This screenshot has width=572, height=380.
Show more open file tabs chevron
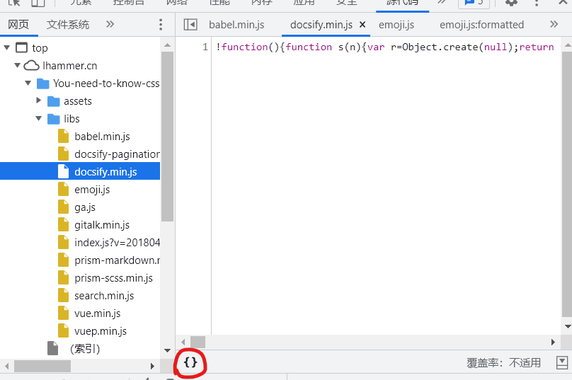(x=554, y=25)
